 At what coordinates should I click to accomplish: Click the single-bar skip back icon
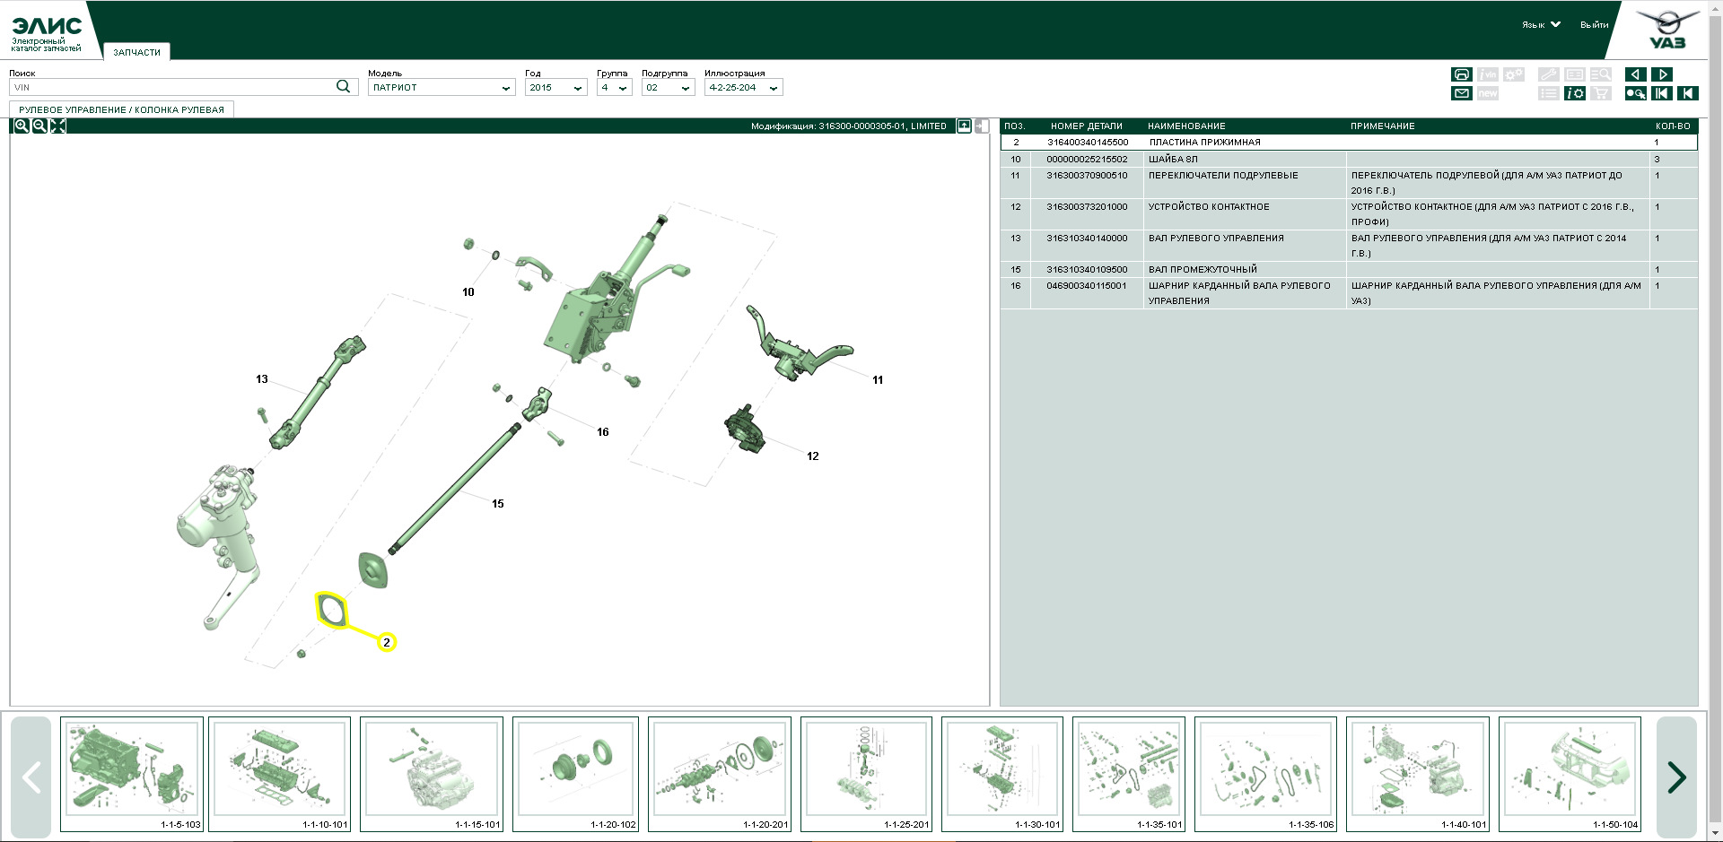tap(1688, 93)
